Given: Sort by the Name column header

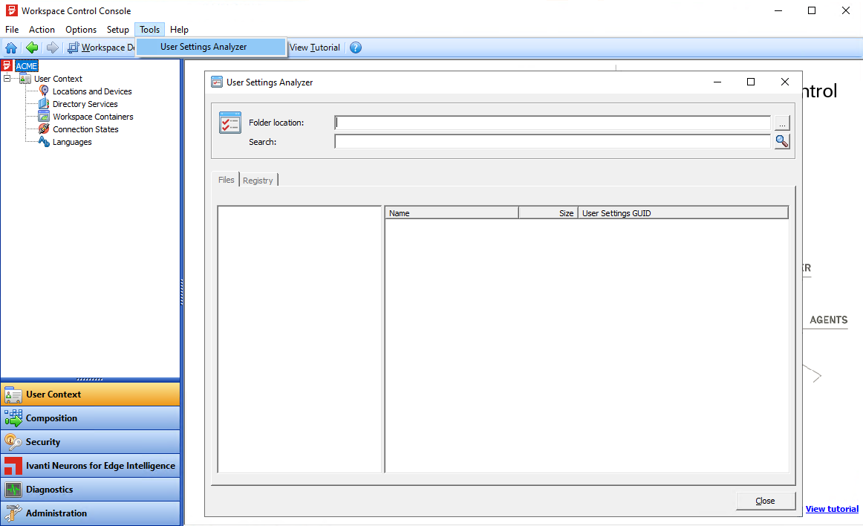Looking at the screenshot, I should click(x=452, y=213).
